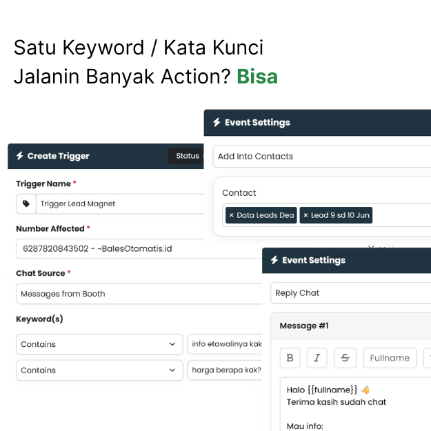This screenshot has width=431, height=431.
Task: Click the Strikethrough formatting button
Action: tap(345, 358)
